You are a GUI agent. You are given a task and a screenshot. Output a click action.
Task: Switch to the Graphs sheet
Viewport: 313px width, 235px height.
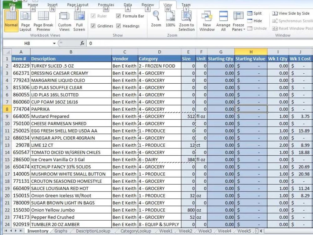pyautogui.click(x=61, y=231)
